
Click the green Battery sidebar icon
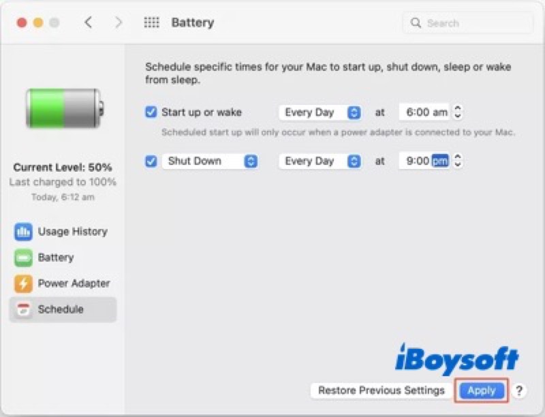tap(23, 258)
